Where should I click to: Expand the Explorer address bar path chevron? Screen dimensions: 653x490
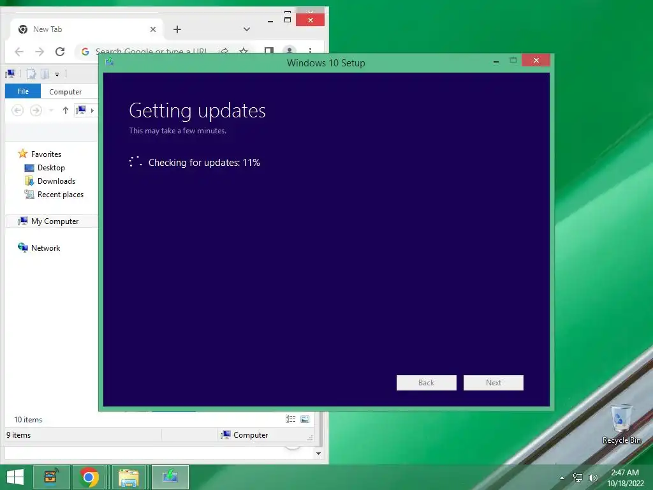tap(92, 110)
